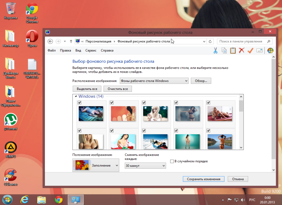Image resolution: width=282 pixels, height=205 pixels.
Task: Click Сохранить изменения button
Action: [x=204, y=179]
